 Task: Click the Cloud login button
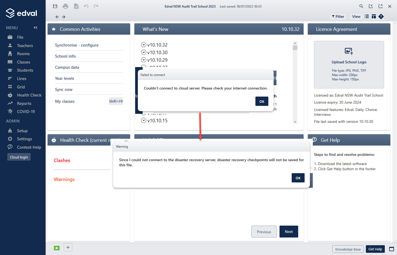pyautogui.click(x=19, y=157)
